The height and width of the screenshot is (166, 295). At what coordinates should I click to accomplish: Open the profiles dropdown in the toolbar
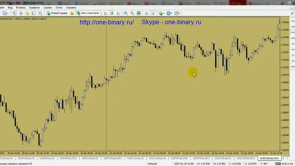(5, 13)
